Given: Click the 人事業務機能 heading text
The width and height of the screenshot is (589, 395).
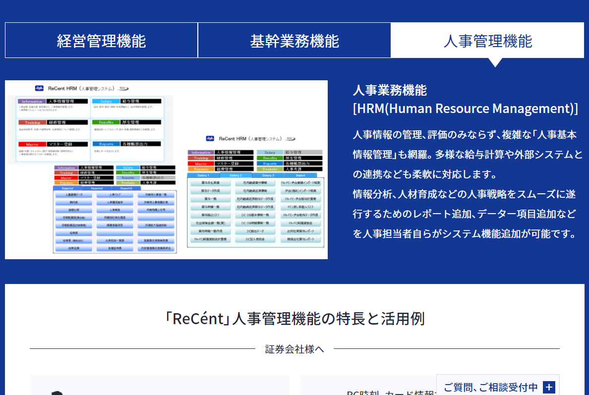Looking at the screenshot, I should click(390, 90).
